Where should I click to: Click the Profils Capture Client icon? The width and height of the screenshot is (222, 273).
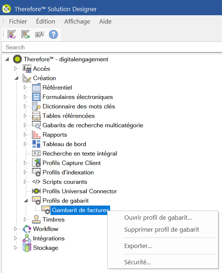[x=36, y=163]
